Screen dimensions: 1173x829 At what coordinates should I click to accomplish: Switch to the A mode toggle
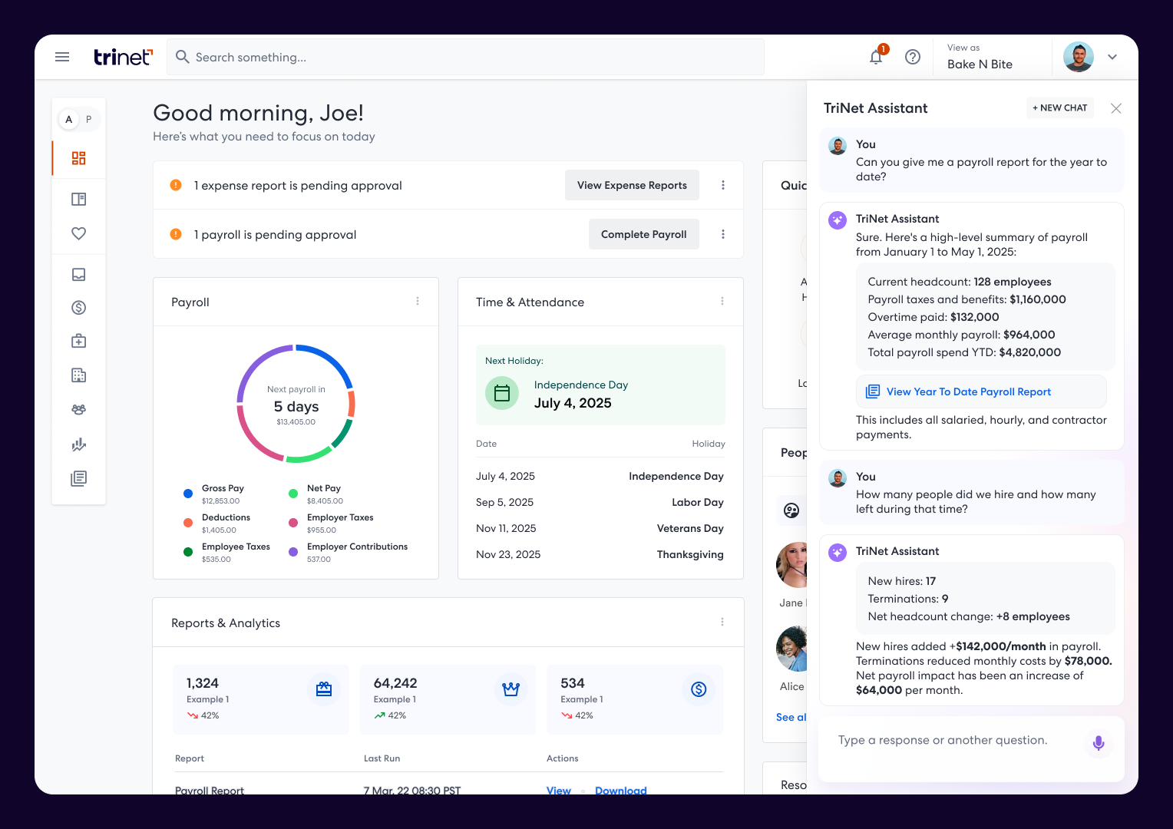pyautogui.click(x=69, y=119)
